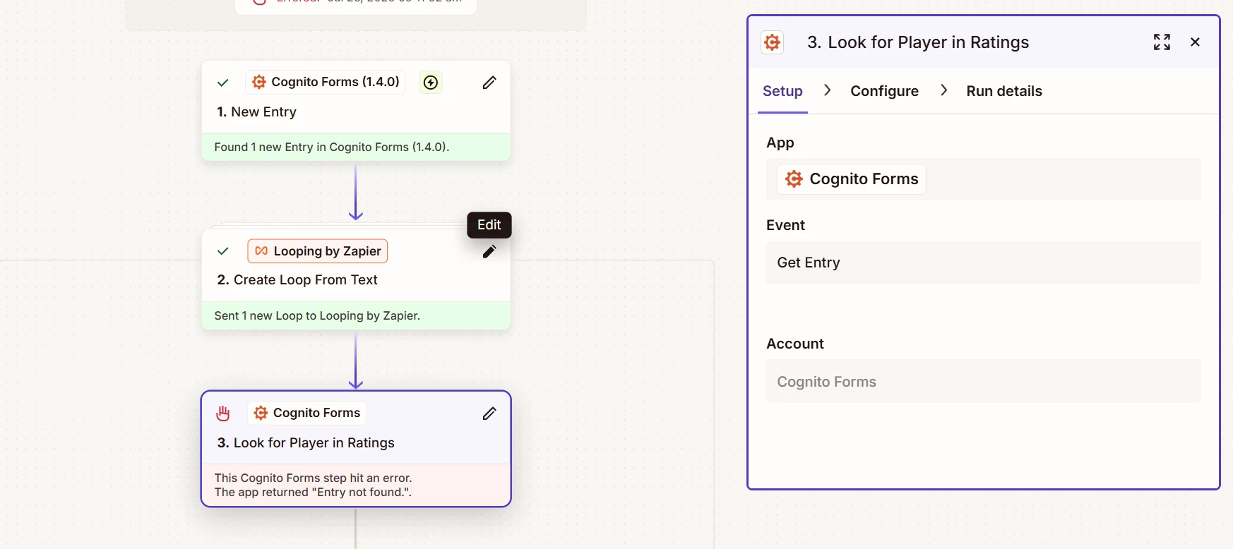The height and width of the screenshot is (549, 1233).
Task: Edit the New Entry step with pencil icon
Action: [x=489, y=83]
